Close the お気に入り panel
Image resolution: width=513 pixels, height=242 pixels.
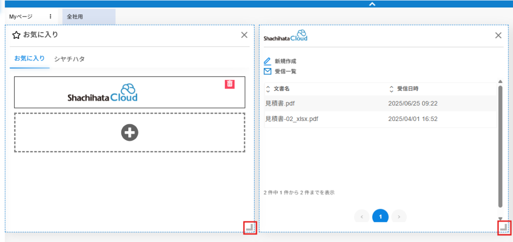[244, 35]
